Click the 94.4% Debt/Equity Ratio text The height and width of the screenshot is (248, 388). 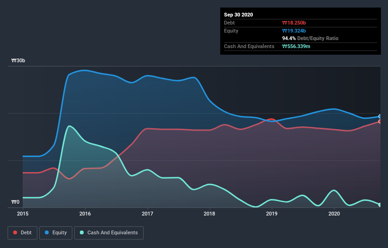tap(310, 39)
